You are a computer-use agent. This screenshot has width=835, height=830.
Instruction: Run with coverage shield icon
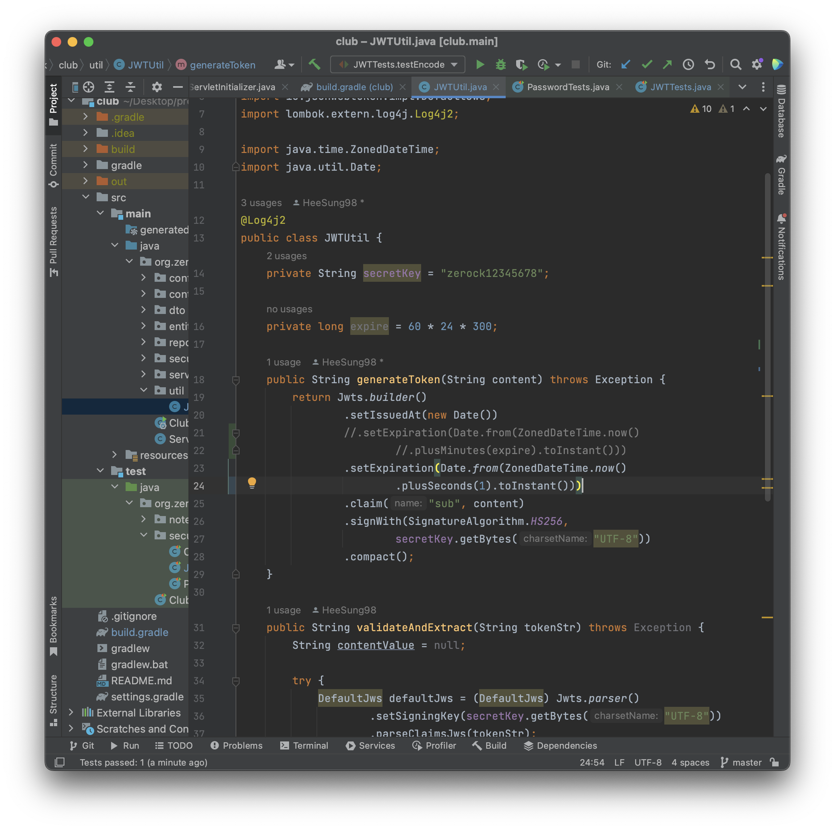click(x=521, y=65)
